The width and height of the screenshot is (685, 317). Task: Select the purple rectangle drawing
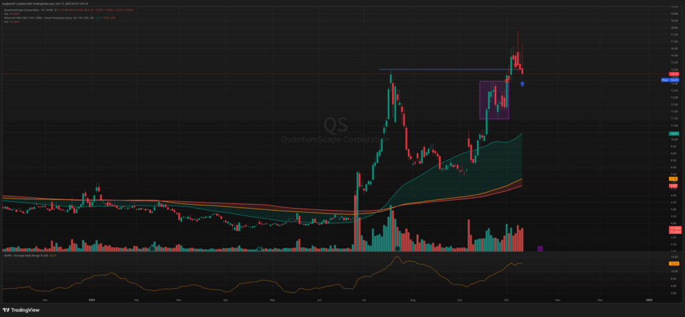point(494,100)
